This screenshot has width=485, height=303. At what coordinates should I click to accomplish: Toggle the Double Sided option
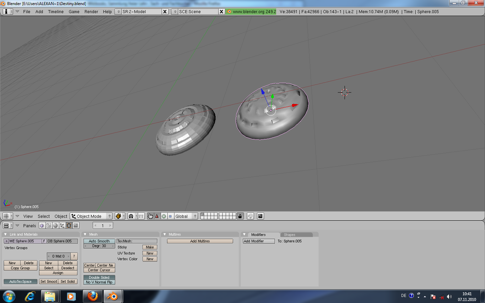pos(99,277)
